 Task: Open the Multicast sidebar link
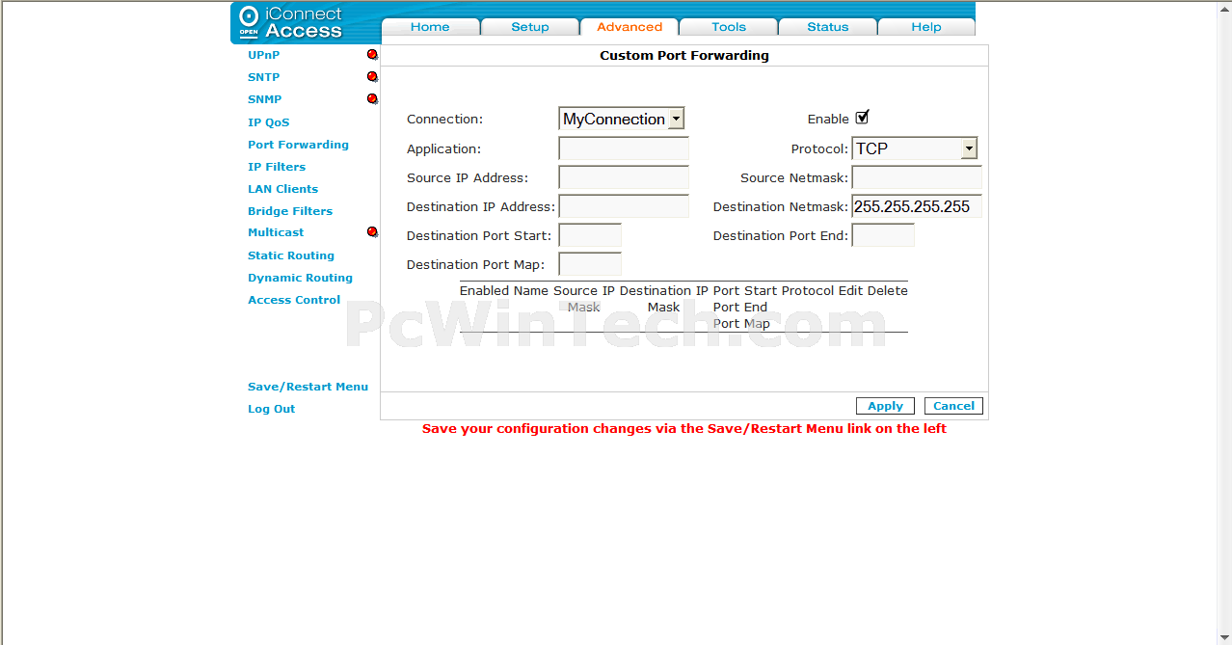(x=276, y=232)
